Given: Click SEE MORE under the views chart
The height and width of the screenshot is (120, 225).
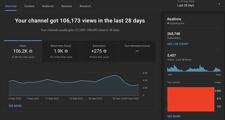Looking at the screenshot, I should [x=15, y=106].
